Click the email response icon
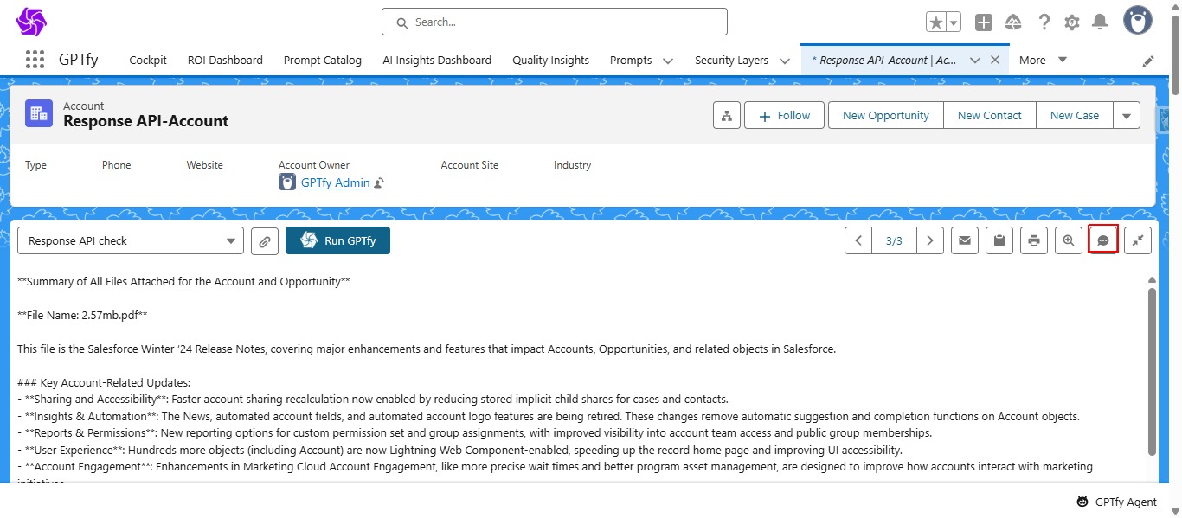Image resolution: width=1182 pixels, height=518 pixels. tap(965, 240)
